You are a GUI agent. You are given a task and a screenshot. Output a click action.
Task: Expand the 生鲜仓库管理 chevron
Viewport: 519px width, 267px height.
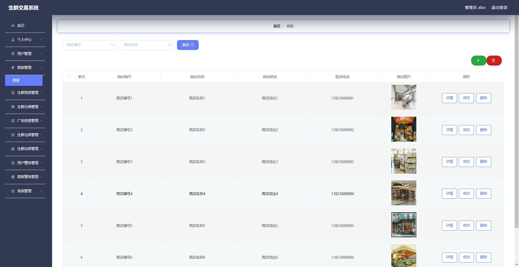[41, 135]
